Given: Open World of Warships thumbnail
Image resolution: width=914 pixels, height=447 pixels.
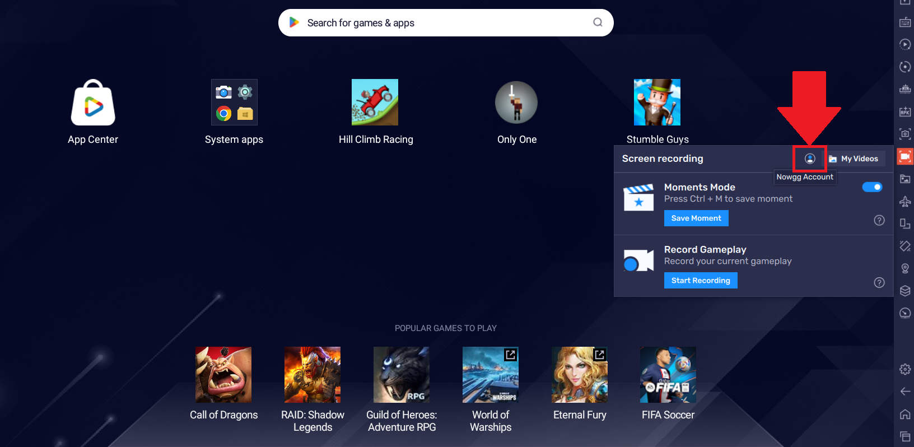Looking at the screenshot, I should pos(491,375).
